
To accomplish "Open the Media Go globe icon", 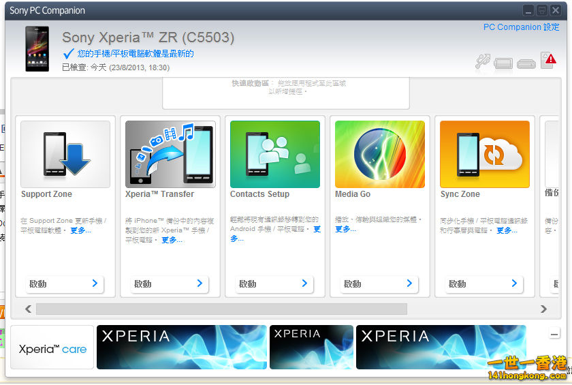I will pyautogui.click(x=380, y=154).
